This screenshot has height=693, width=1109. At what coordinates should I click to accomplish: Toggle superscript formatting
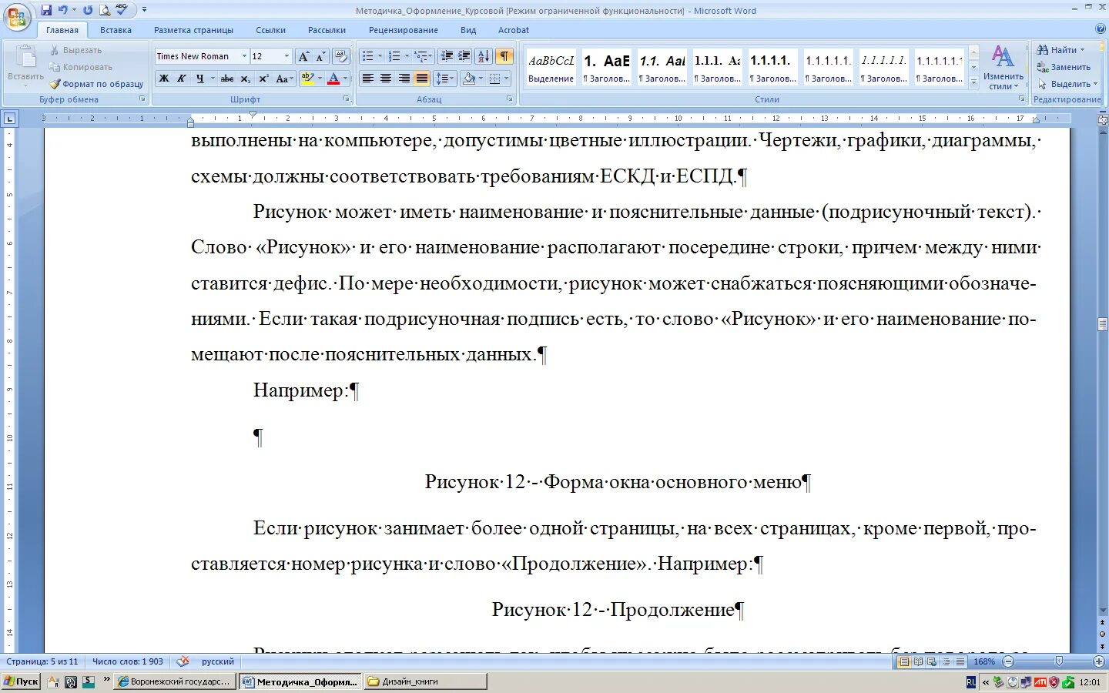[x=263, y=79]
